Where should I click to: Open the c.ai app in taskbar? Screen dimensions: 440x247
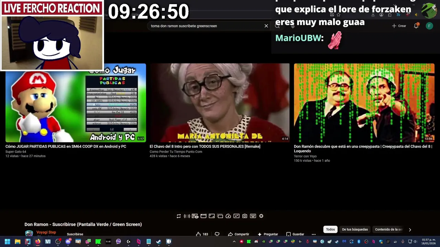click(108, 242)
